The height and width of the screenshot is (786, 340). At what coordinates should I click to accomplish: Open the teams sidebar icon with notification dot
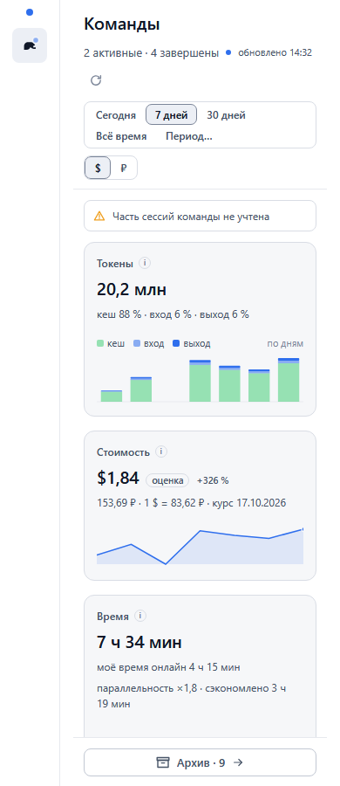(30, 45)
